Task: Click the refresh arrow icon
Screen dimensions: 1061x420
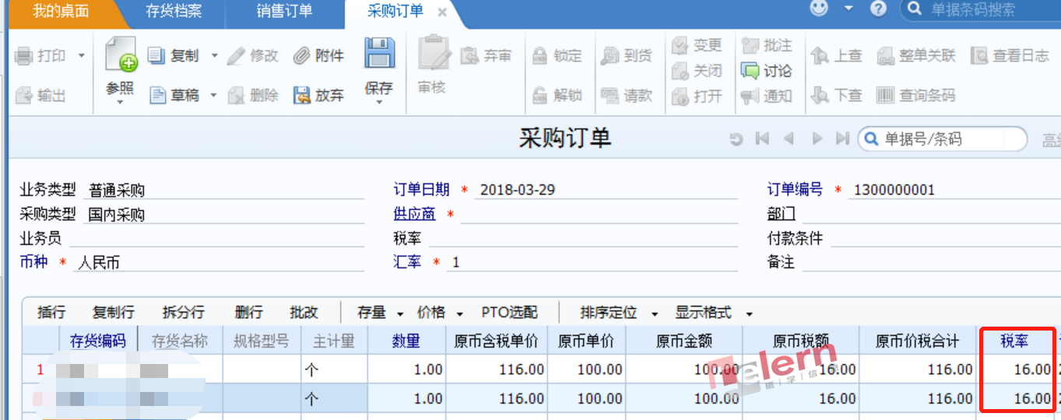Action: click(736, 139)
